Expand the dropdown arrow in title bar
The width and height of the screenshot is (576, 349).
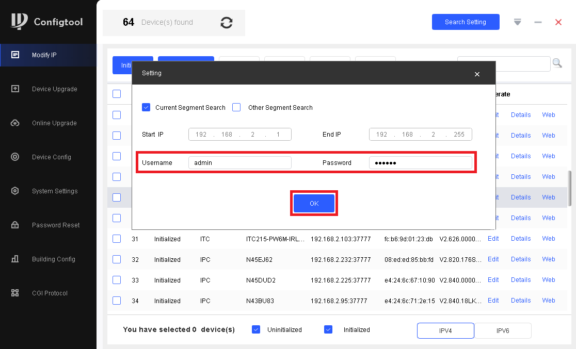518,22
